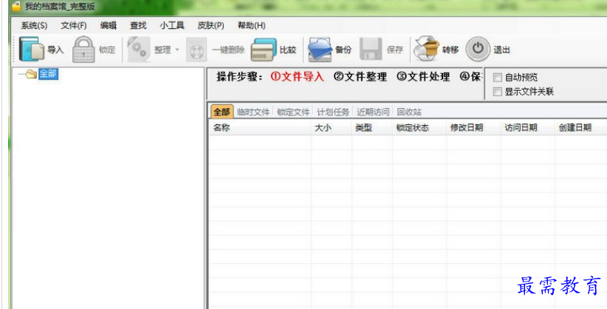
Task: Click the Backup (备份) folder icon
Action: (x=320, y=50)
